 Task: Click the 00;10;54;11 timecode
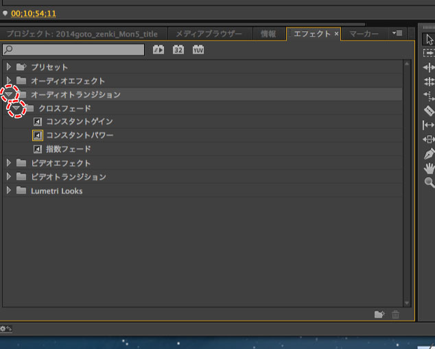point(34,14)
